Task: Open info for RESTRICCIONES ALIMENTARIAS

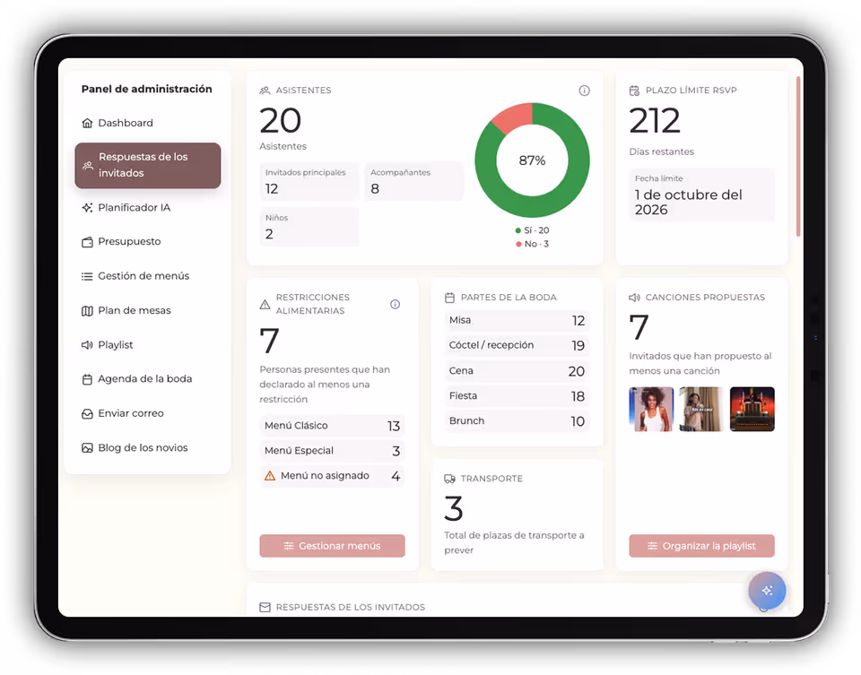Action: 395,304
